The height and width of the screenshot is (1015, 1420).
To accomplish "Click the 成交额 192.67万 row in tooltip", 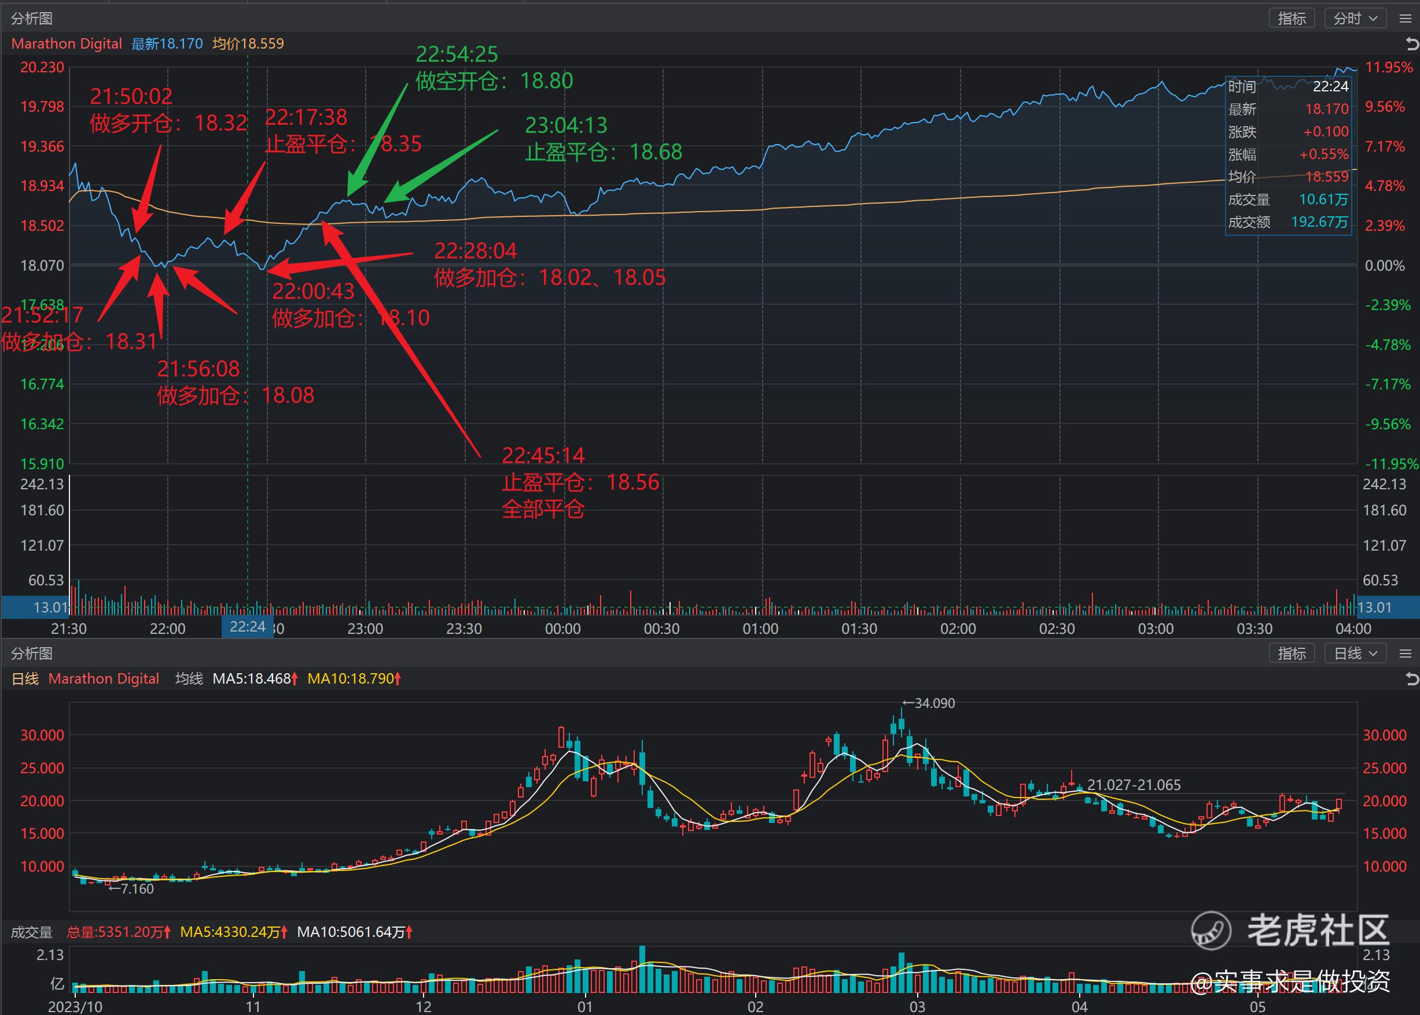I will [x=1288, y=222].
